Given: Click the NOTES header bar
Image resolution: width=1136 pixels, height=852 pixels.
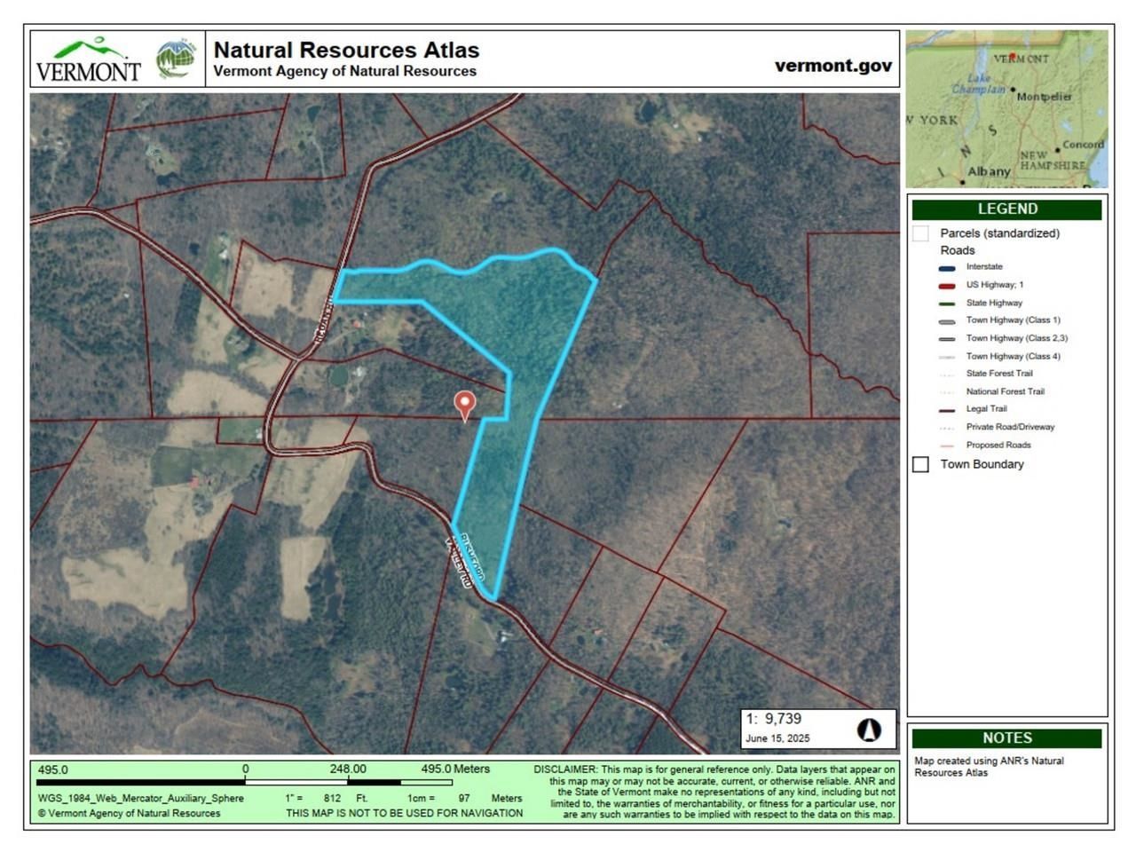Looking at the screenshot, I should pyautogui.click(x=1006, y=738).
